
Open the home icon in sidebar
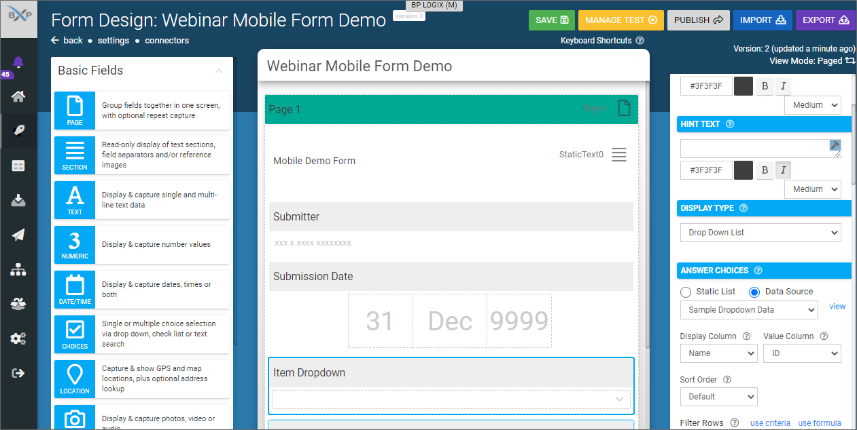tap(18, 96)
